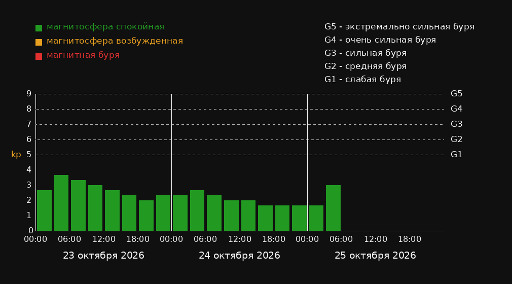Click the 00:00–03:00 bar of 24 октября
Screen dimensions: 512x284
point(180,213)
